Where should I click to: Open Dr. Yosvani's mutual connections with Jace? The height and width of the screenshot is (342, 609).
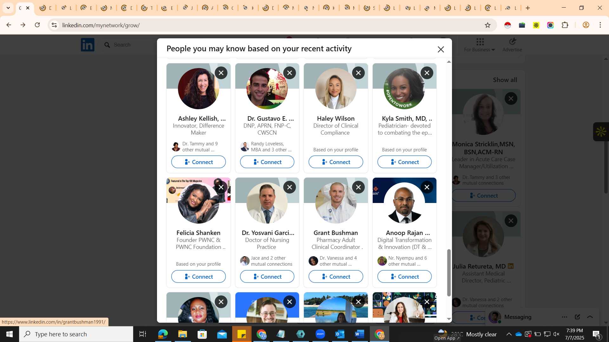267,261
